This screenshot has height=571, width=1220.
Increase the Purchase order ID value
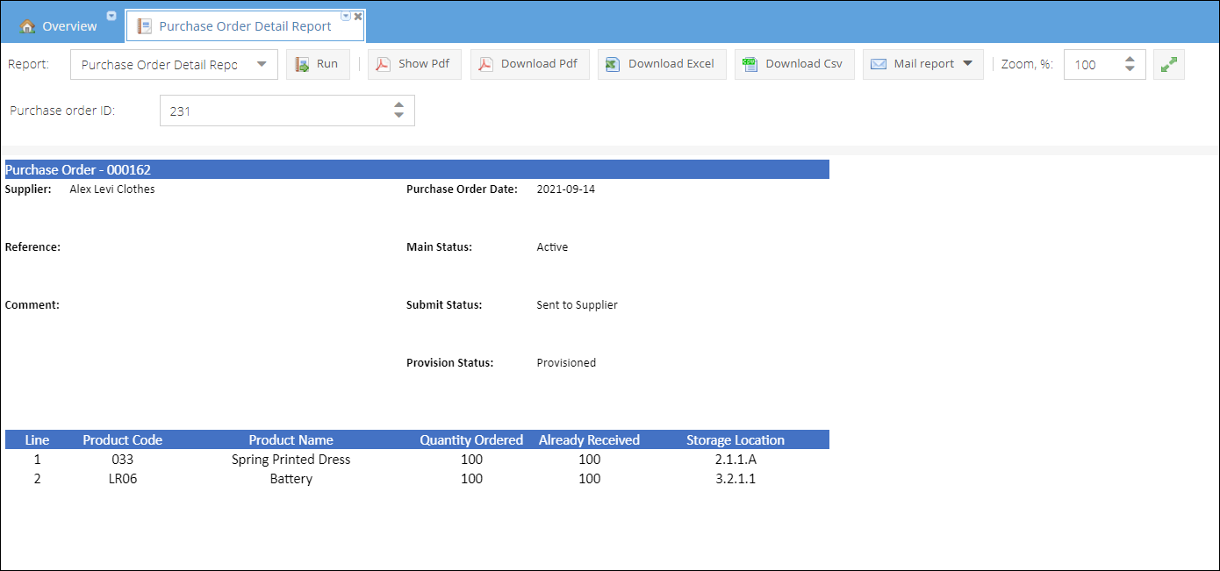(x=398, y=105)
